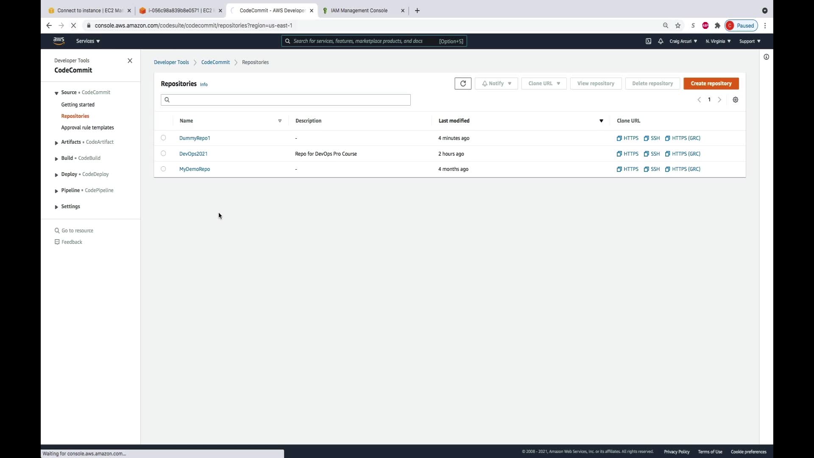Select the DevOps2021 radio button
The image size is (814, 458).
point(163,154)
